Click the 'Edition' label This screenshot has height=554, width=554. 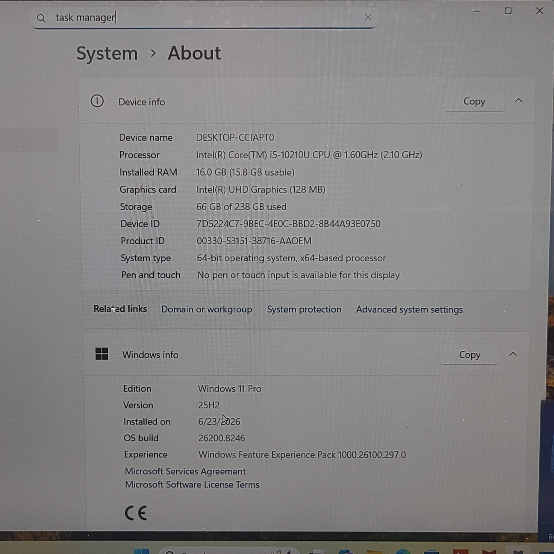pyautogui.click(x=137, y=388)
